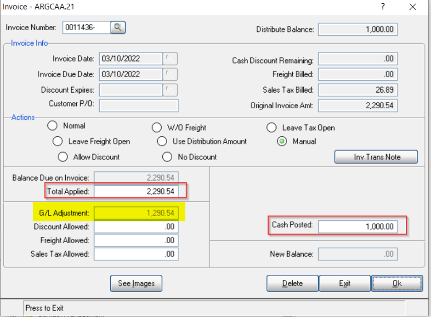Viewport: 431px width, 317px height.
Task: Click the Invoice Date field
Action: tap(131, 59)
